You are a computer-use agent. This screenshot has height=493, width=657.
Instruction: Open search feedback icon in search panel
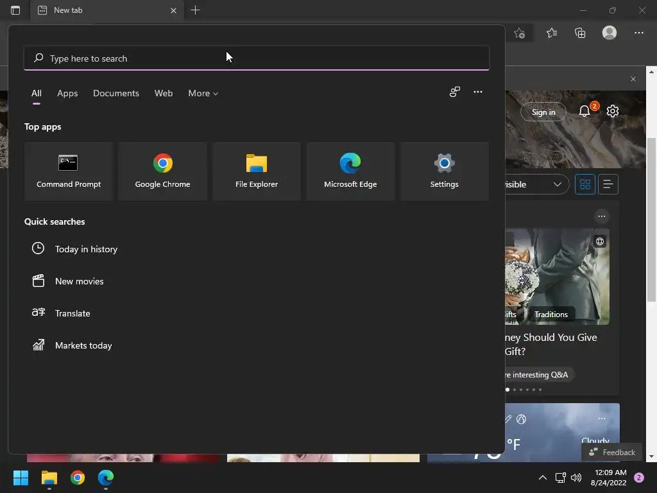455,92
